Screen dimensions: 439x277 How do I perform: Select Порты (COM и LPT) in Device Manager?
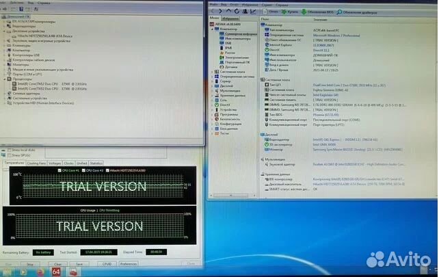click(27, 75)
